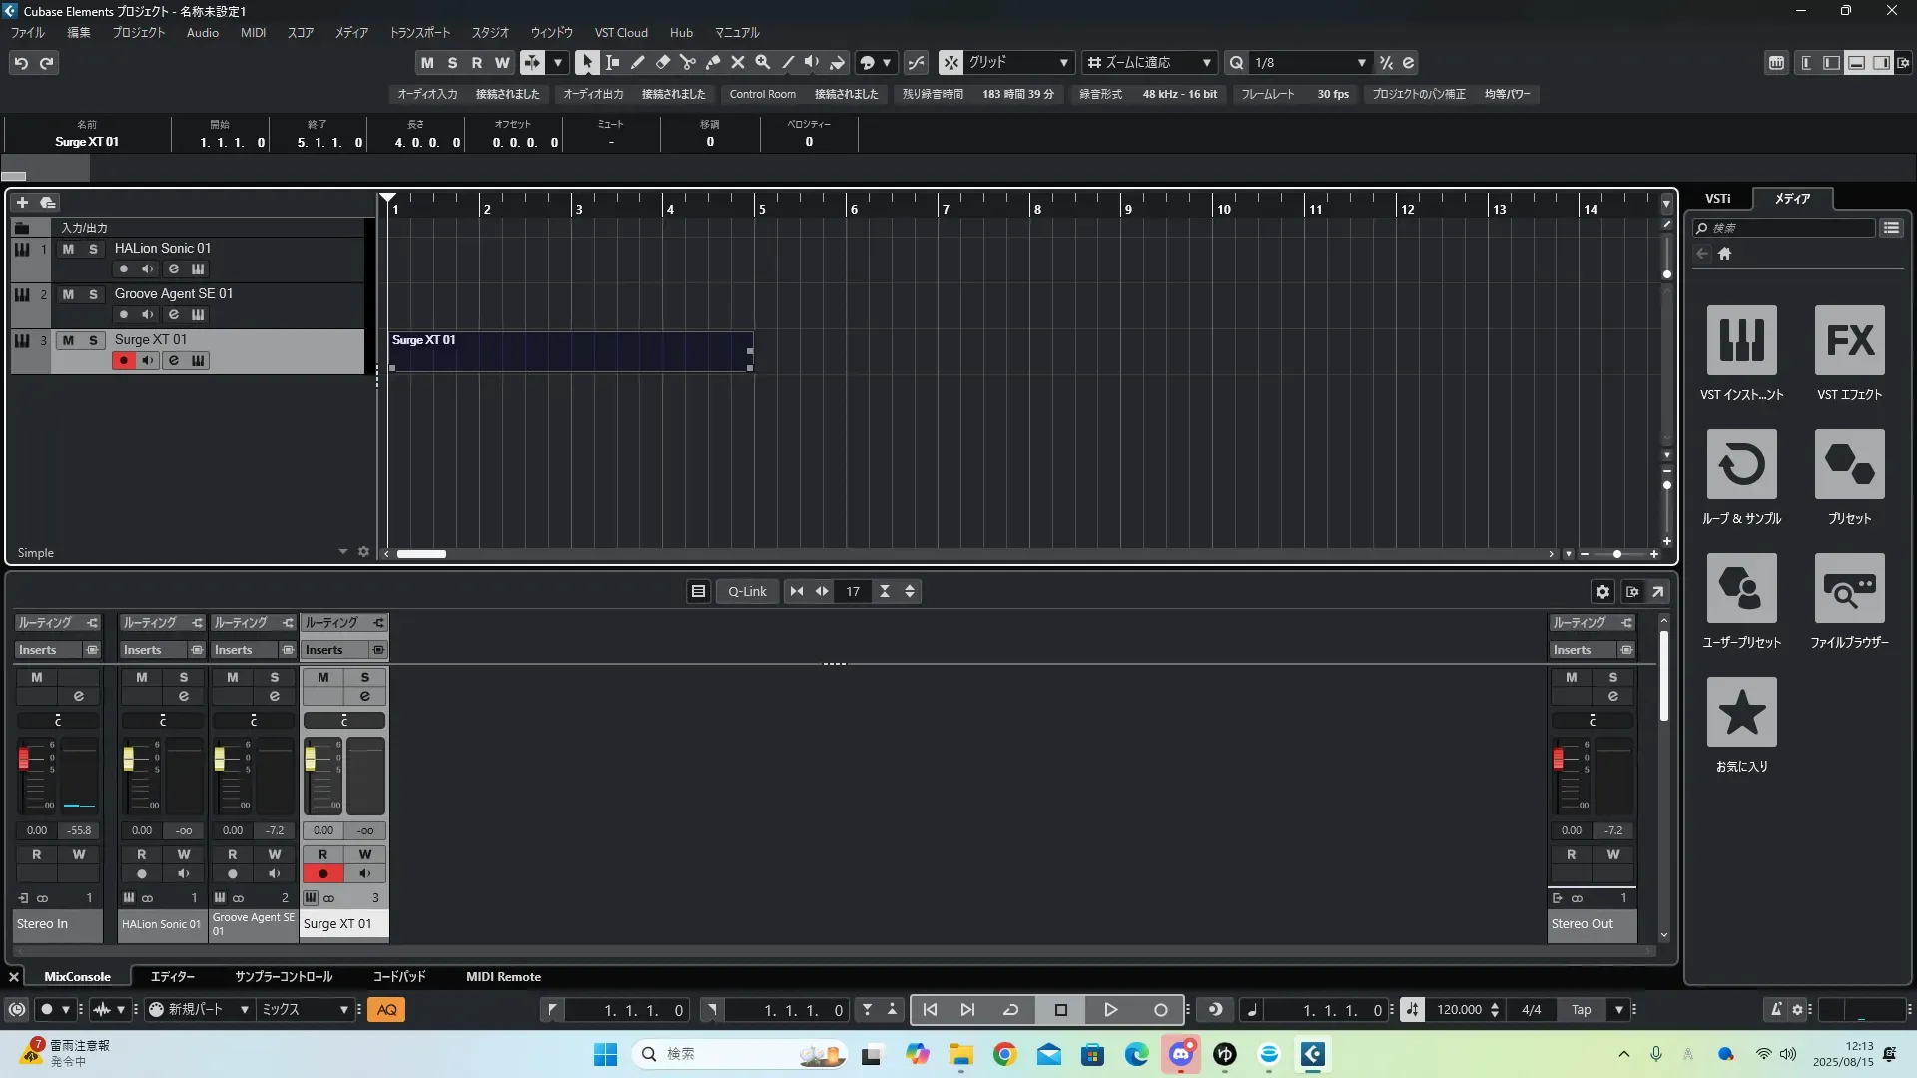The image size is (1917, 1078).
Task: Open Loops & Samples media tile
Action: pyautogui.click(x=1741, y=464)
